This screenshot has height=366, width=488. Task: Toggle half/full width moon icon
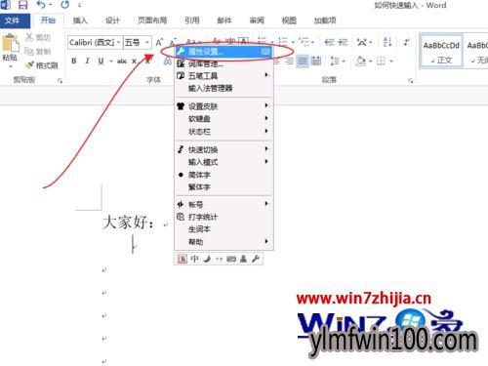point(207,259)
